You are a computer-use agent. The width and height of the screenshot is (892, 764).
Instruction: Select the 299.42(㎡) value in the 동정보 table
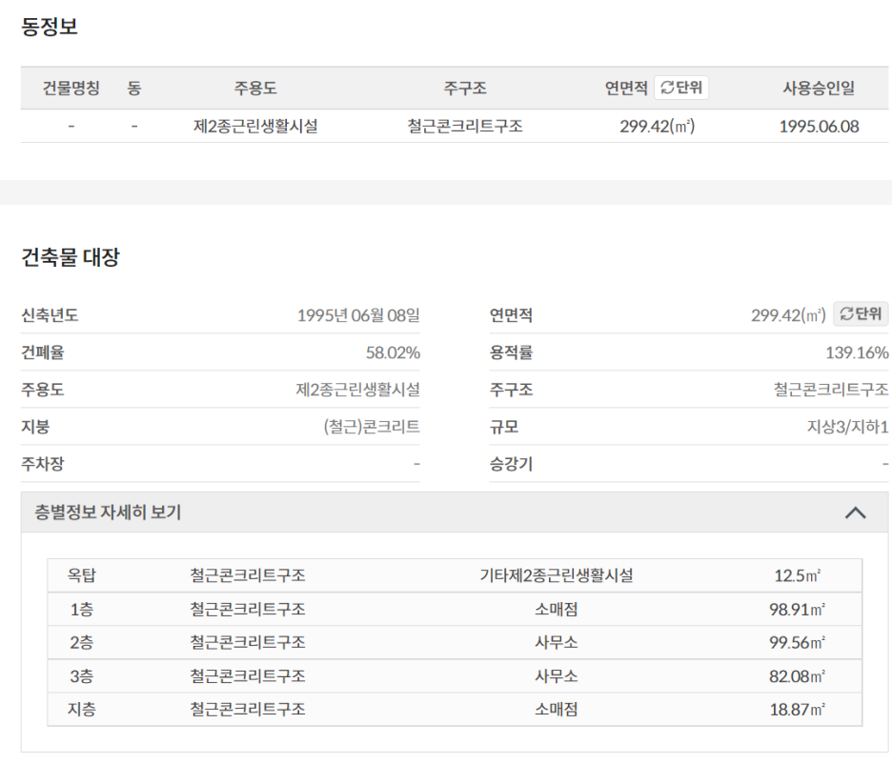pyautogui.click(x=657, y=126)
